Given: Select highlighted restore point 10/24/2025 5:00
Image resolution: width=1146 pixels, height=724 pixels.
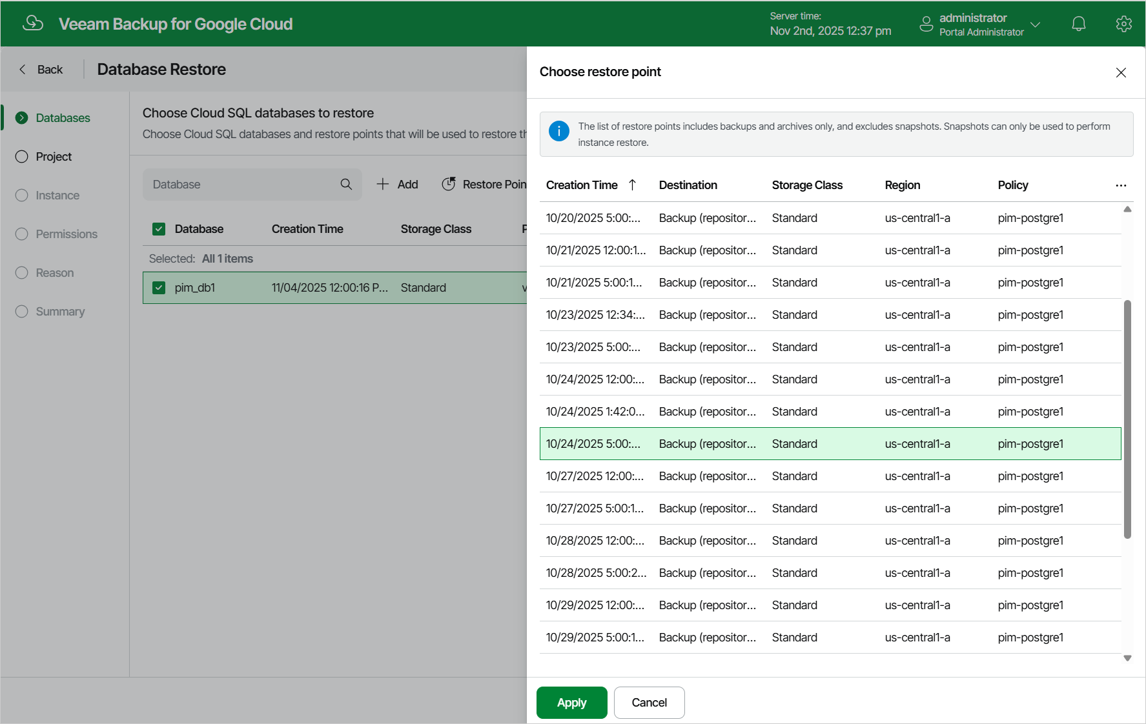Looking at the screenshot, I should click(x=830, y=444).
